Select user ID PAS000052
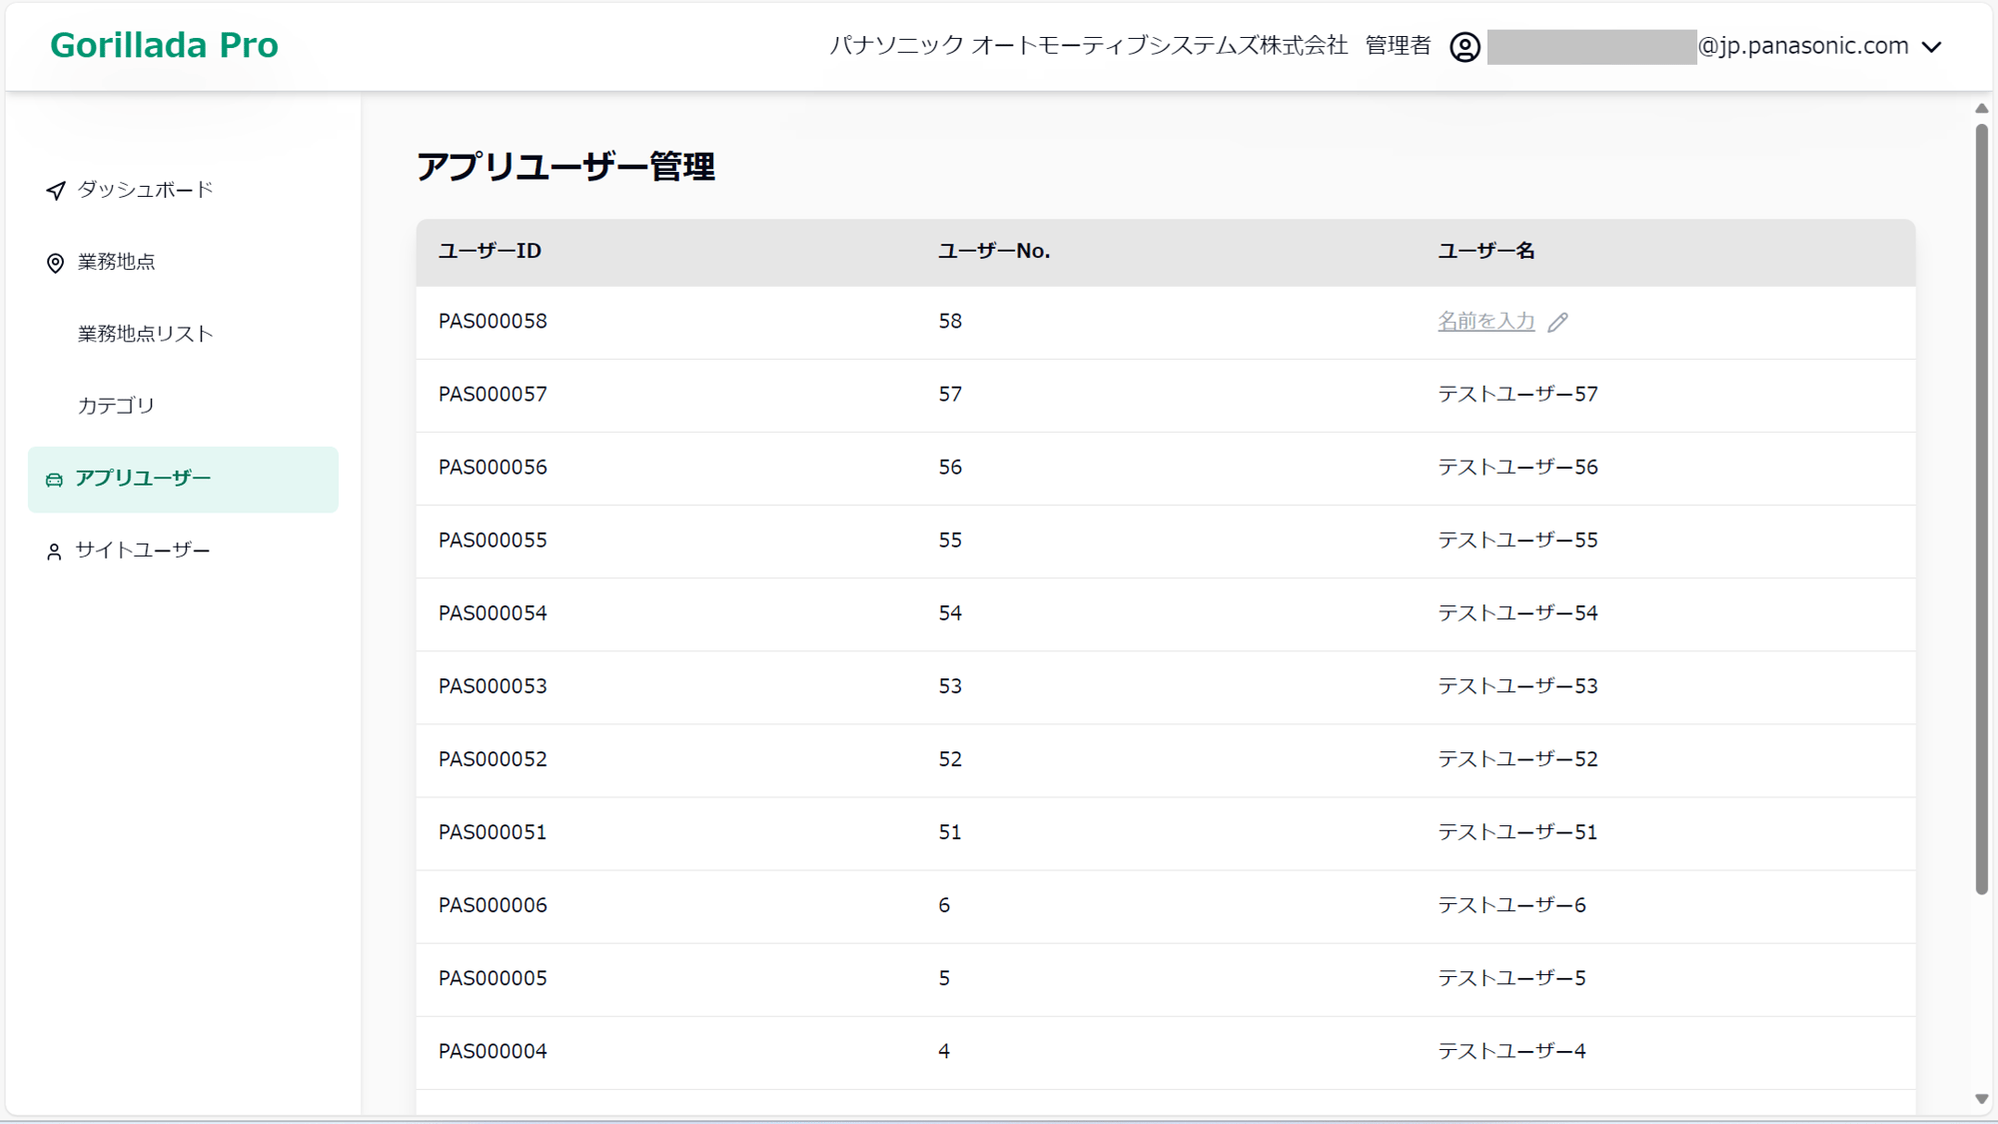The image size is (1998, 1124). pyautogui.click(x=493, y=758)
